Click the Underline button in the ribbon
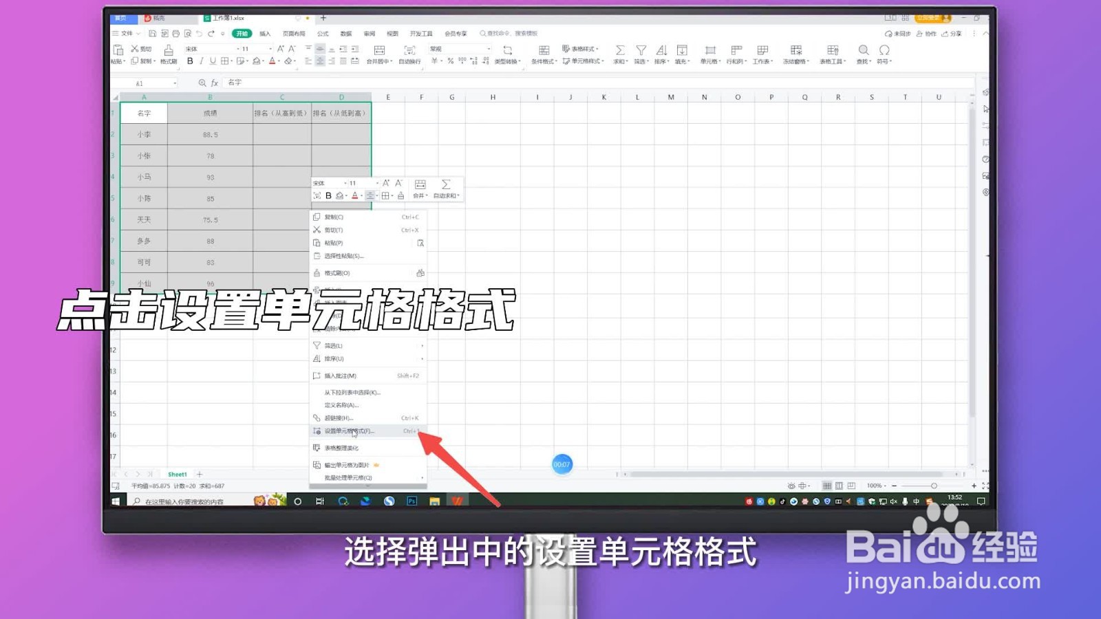Image resolution: width=1101 pixels, height=619 pixels. click(x=213, y=61)
